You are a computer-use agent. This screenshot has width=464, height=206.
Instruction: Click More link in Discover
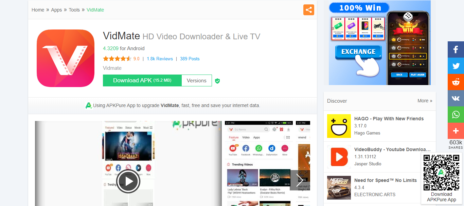[x=425, y=101]
